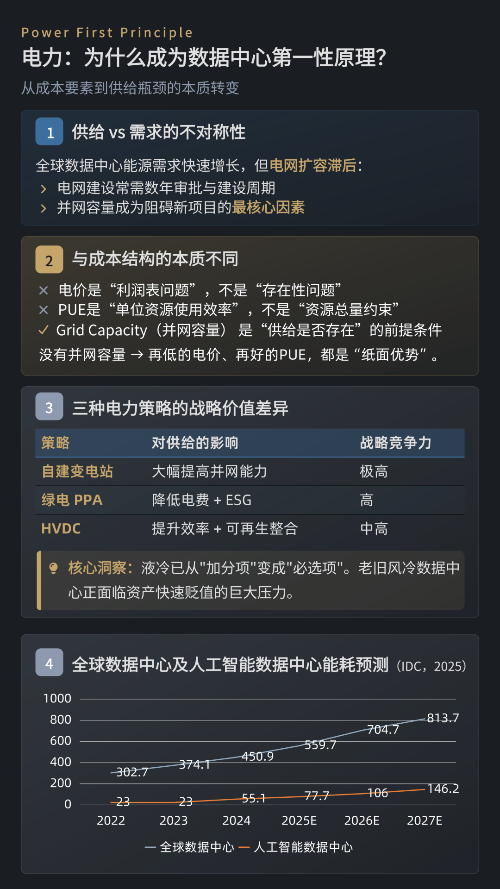
Task: Click the X mark before 电价是
Action: point(44,290)
